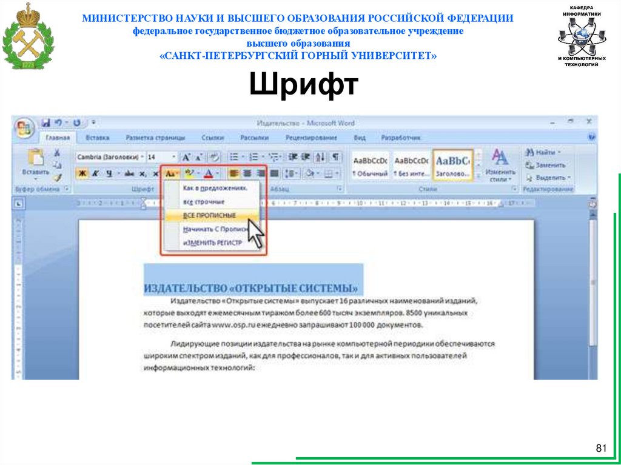The height and width of the screenshot is (465, 621).
Task: Open paragraph shading fill bucket
Action: [311, 173]
